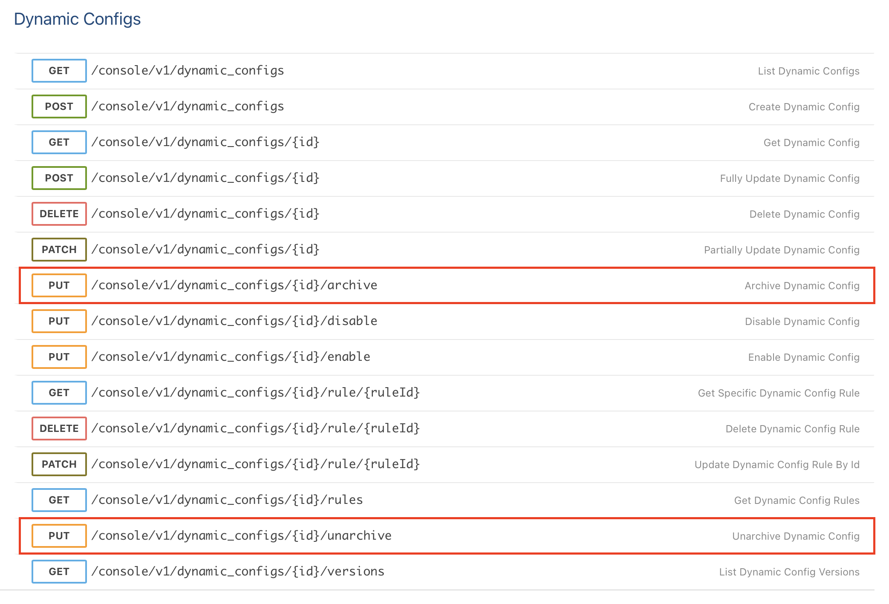
Task: Select 'Disable Dynamic Config' description text
Action: tap(802, 322)
